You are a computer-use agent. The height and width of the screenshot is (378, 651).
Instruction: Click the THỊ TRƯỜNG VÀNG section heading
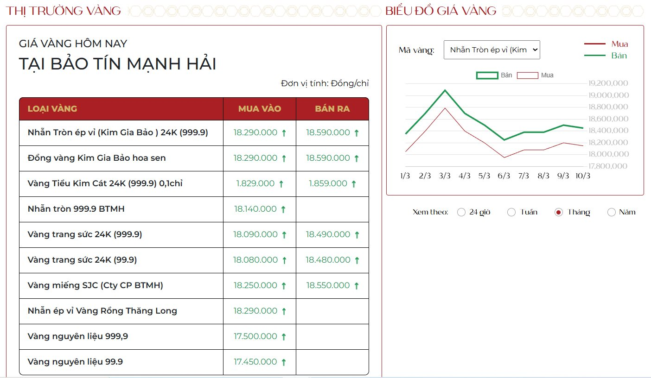(63, 10)
